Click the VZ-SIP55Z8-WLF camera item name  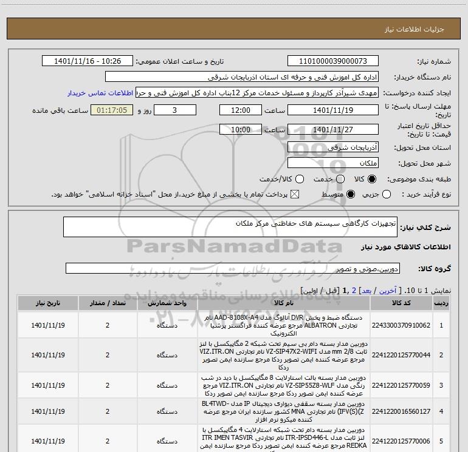pyautogui.click(x=284, y=385)
